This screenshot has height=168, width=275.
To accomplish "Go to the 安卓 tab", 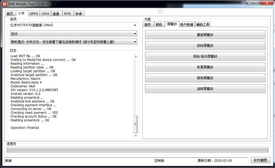I will pos(79,14).
